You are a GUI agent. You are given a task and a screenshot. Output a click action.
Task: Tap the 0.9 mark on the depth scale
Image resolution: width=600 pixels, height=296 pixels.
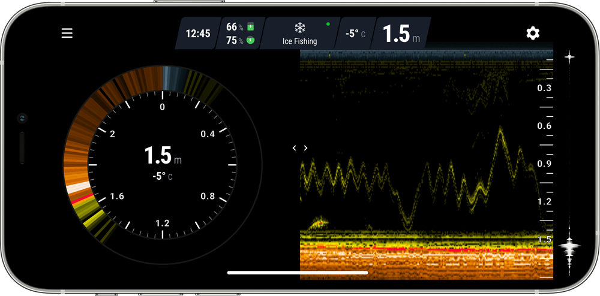coord(544,164)
